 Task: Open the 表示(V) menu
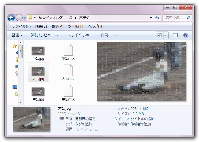coord(57,26)
